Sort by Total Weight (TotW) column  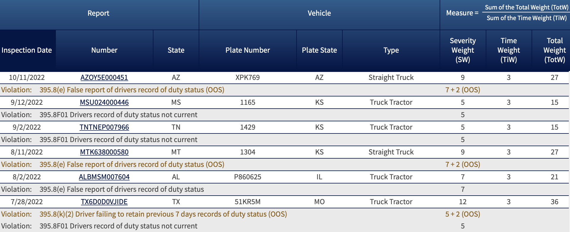(x=555, y=50)
